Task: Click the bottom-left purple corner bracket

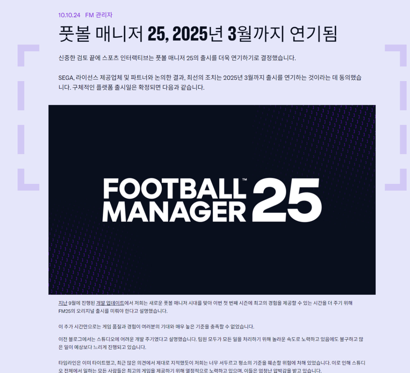Action: [28, 180]
